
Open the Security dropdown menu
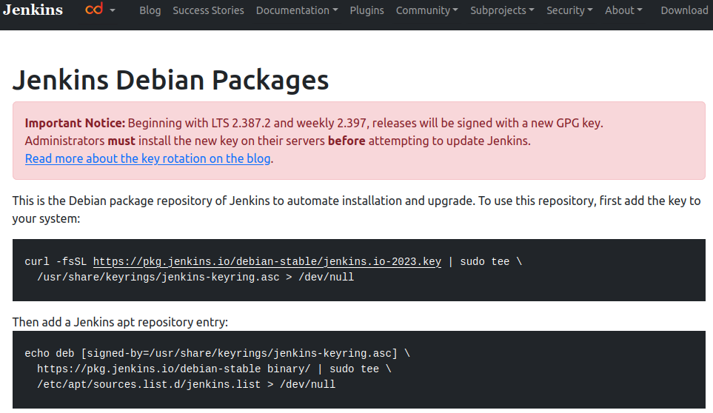point(569,10)
